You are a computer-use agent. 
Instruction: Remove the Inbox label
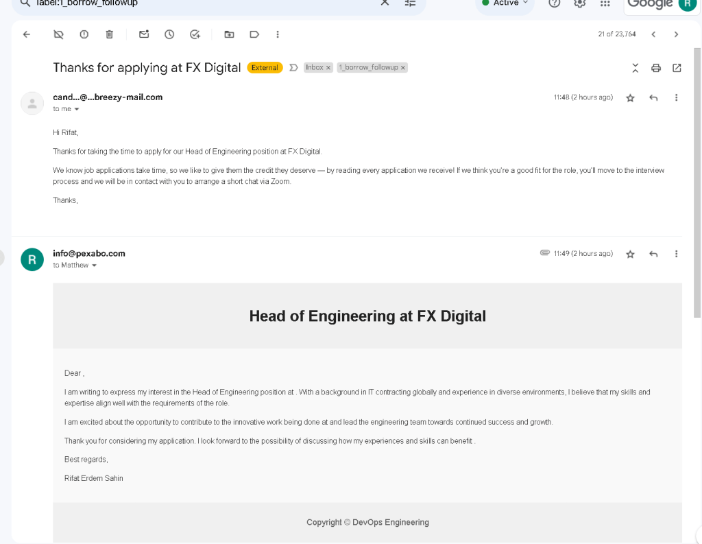pyautogui.click(x=328, y=68)
